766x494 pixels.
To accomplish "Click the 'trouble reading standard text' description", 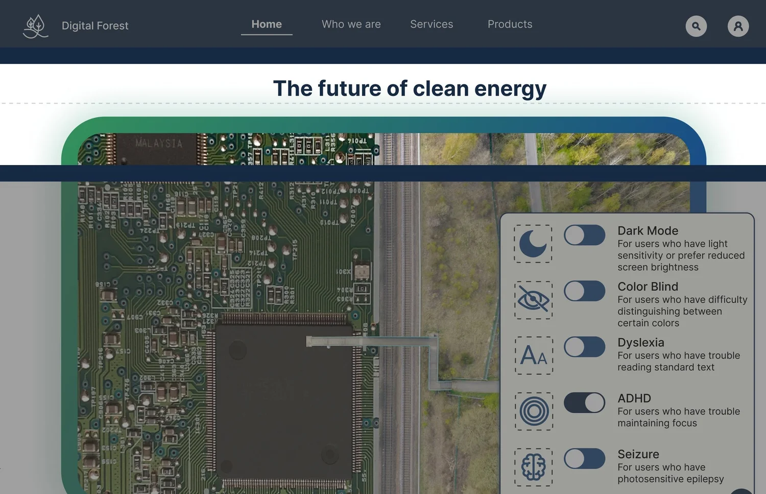I will coord(679,361).
